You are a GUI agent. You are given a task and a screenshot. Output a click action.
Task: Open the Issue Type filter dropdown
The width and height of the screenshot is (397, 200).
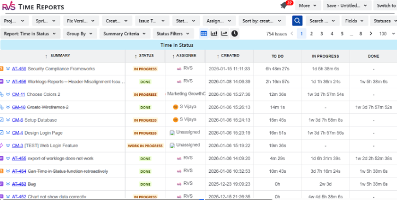152,21
